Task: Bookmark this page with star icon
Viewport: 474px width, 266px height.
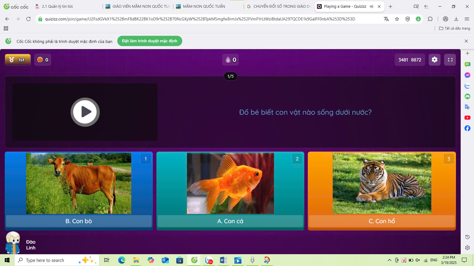Action: point(397,19)
